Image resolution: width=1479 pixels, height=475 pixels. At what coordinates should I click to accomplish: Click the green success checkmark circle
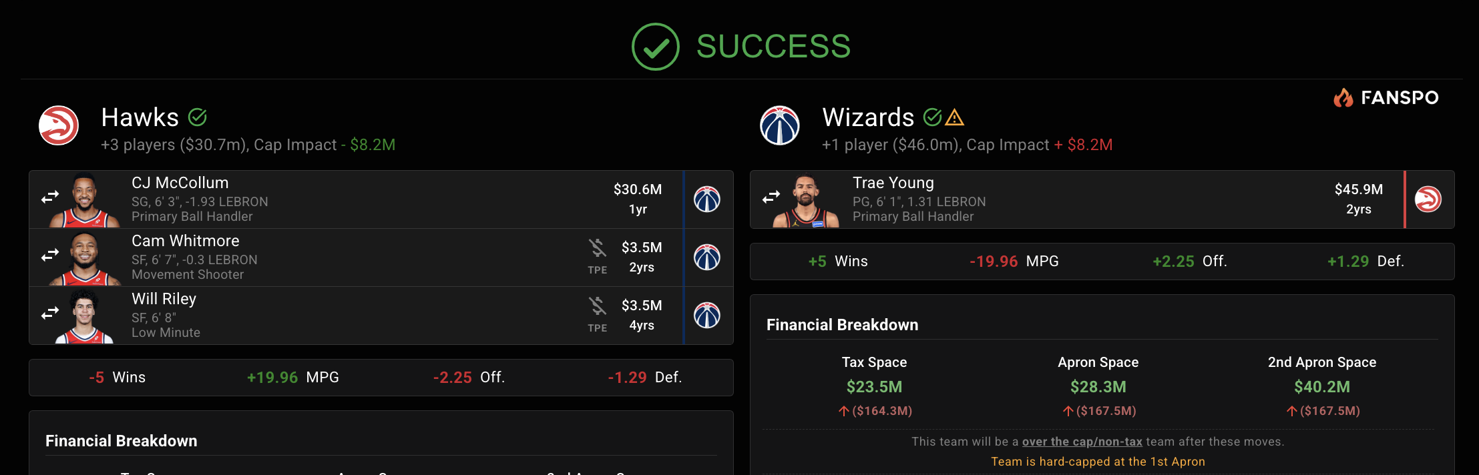click(x=655, y=47)
